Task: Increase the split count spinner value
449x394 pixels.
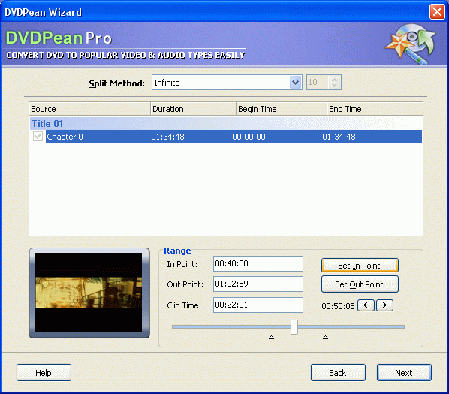Action: tap(334, 80)
